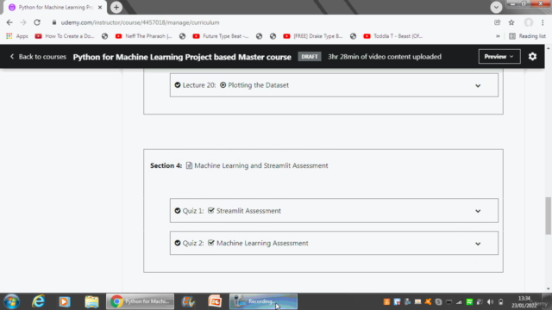Click 'Python for Machine Learning Project based Master course' title
The height and width of the screenshot is (310, 552).
[182, 57]
